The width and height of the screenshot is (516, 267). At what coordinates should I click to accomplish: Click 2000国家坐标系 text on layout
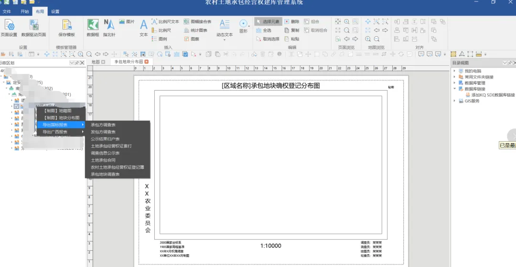pyautogui.click(x=171, y=243)
